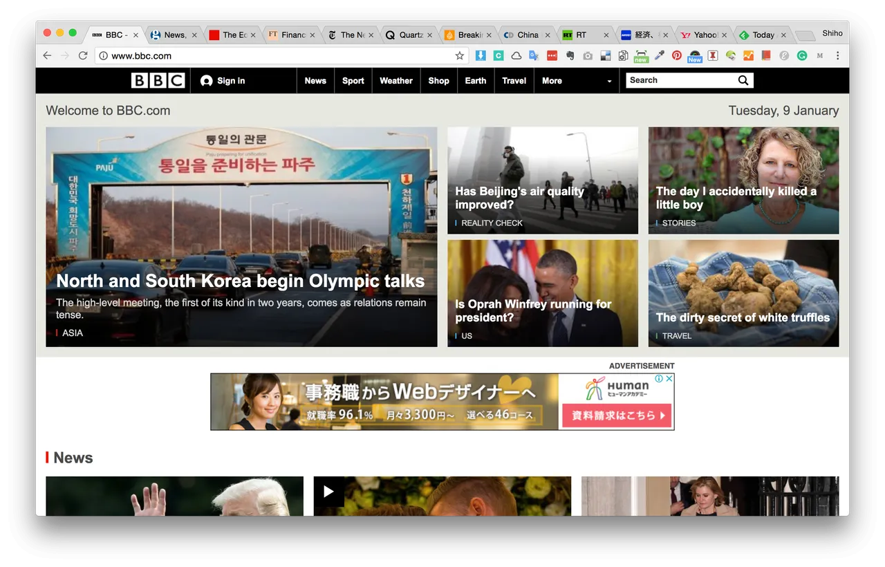The width and height of the screenshot is (885, 567).
Task: Open a new tab with the blank tab button
Action: pos(805,35)
